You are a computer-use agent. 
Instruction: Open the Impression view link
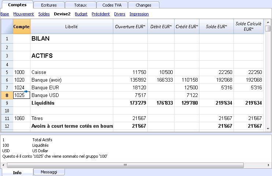[x=139, y=14]
